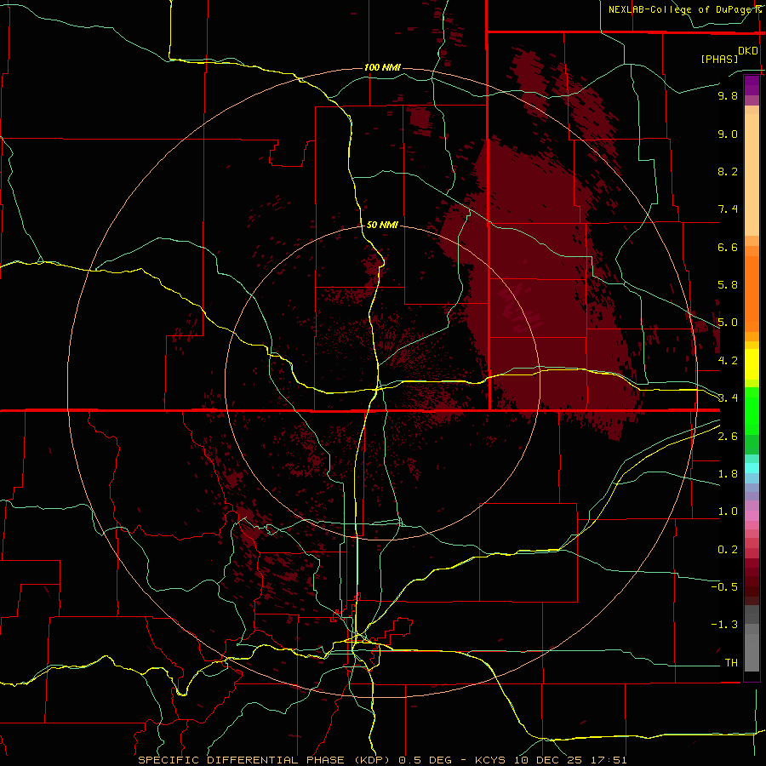Pick the pink band on the color scale
The height and width of the screenshot is (766, 766).
tap(752, 516)
